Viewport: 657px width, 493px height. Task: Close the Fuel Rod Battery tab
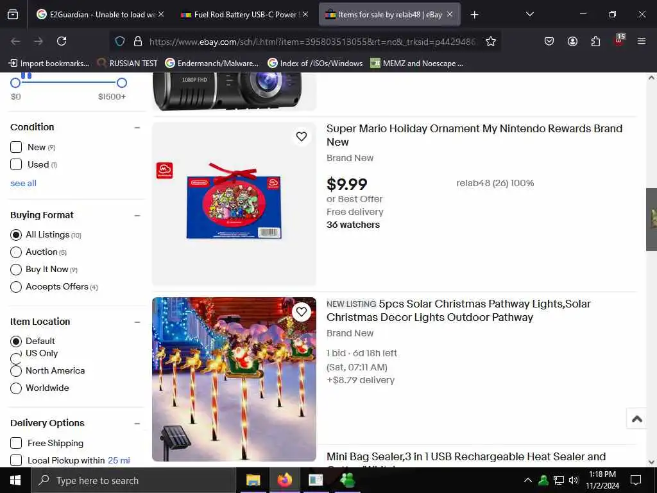(x=305, y=14)
